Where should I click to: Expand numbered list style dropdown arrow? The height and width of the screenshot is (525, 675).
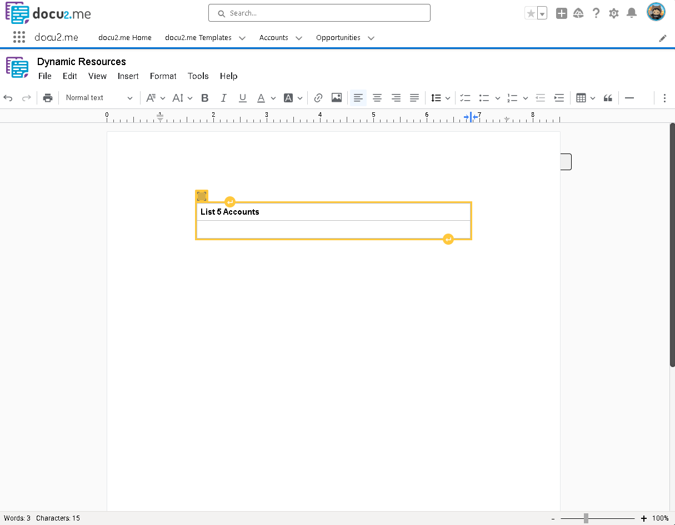coord(526,98)
